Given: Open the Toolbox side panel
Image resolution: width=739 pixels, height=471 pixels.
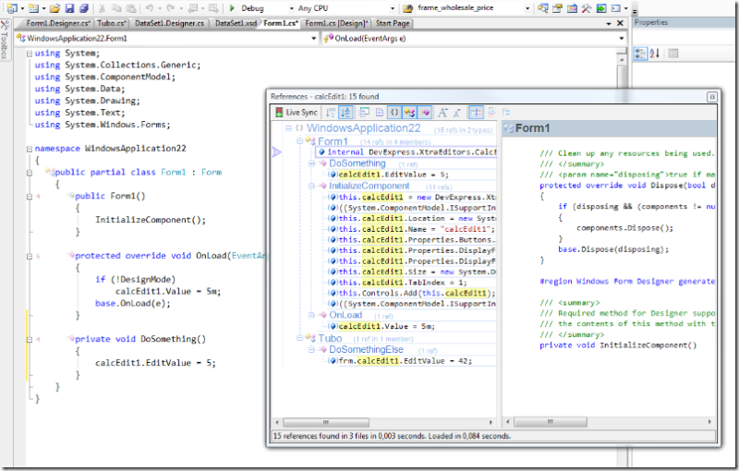Looking at the screenshot, I should (x=5, y=46).
